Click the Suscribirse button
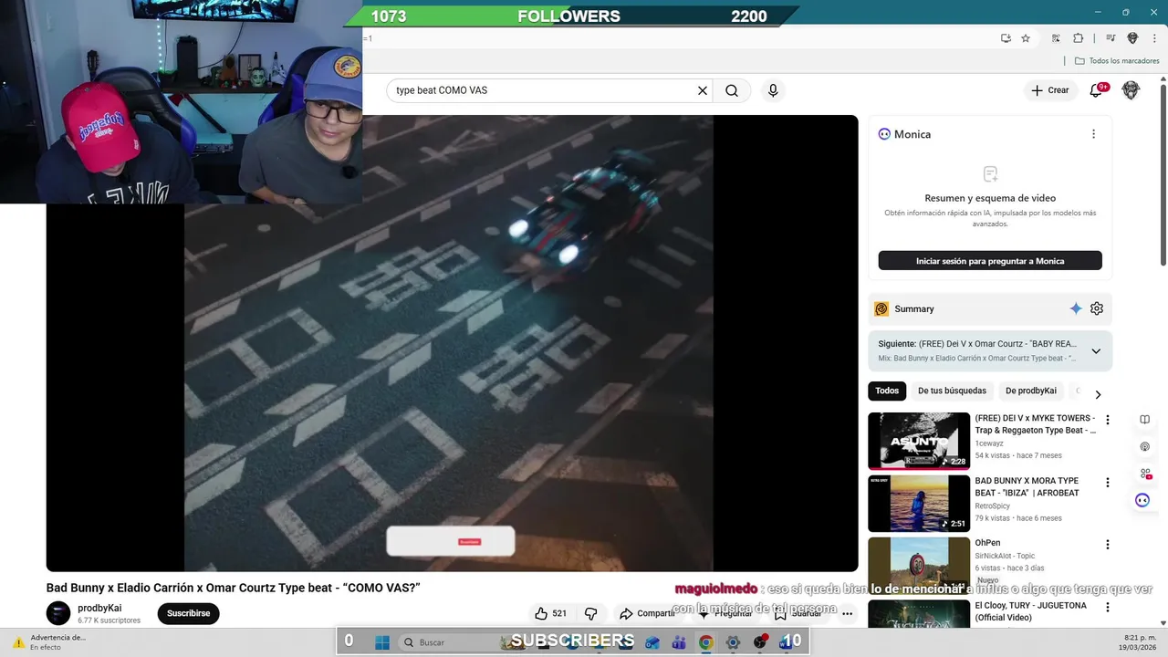This screenshot has height=657, width=1168. point(189,613)
